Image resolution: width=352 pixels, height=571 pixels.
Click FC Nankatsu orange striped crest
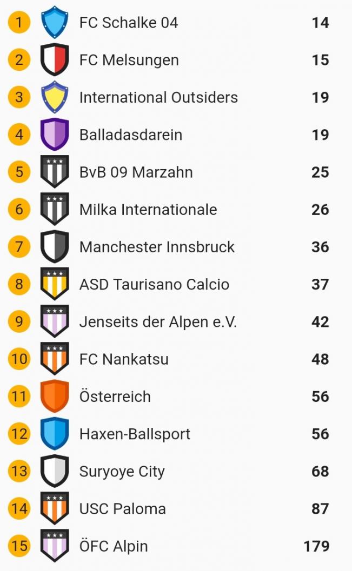[x=55, y=359]
